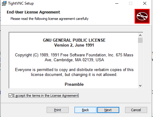
Task: Click the End-User License Agreement header text
Action: 33,12
